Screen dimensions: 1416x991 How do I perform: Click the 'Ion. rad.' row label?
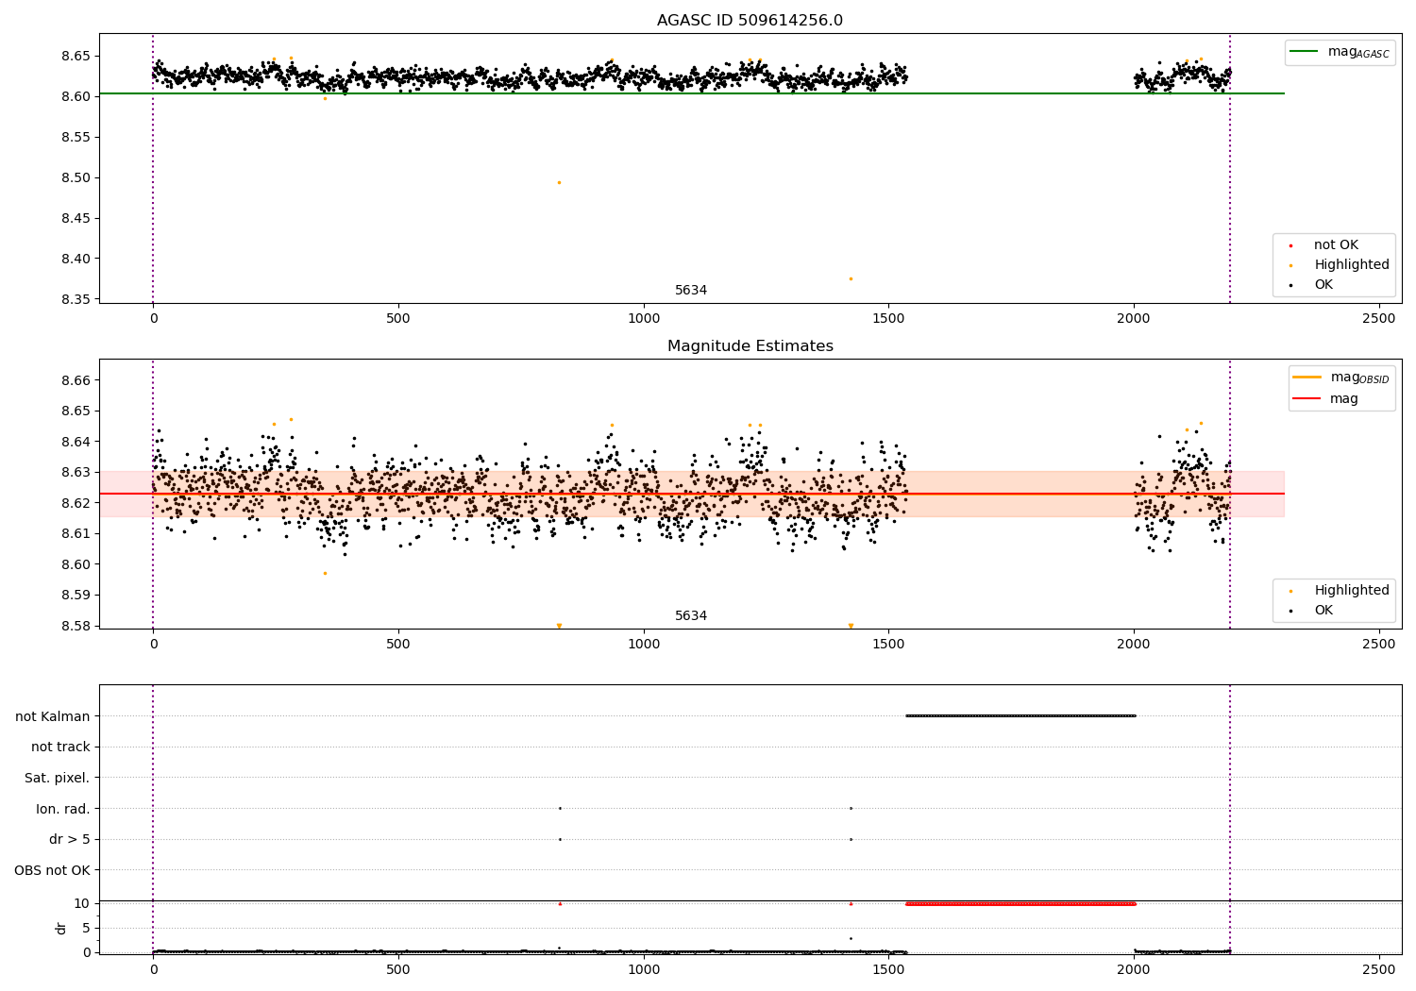point(63,809)
